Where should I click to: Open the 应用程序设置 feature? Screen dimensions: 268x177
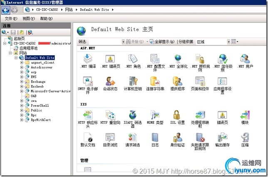tap(223, 85)
